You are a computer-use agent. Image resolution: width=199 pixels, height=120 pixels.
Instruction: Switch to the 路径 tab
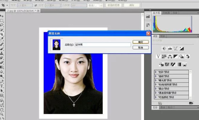(170, 107)
